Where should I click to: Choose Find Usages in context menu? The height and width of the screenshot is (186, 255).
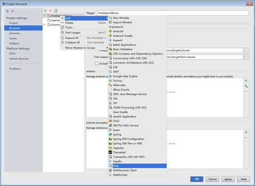coord(84,33)
